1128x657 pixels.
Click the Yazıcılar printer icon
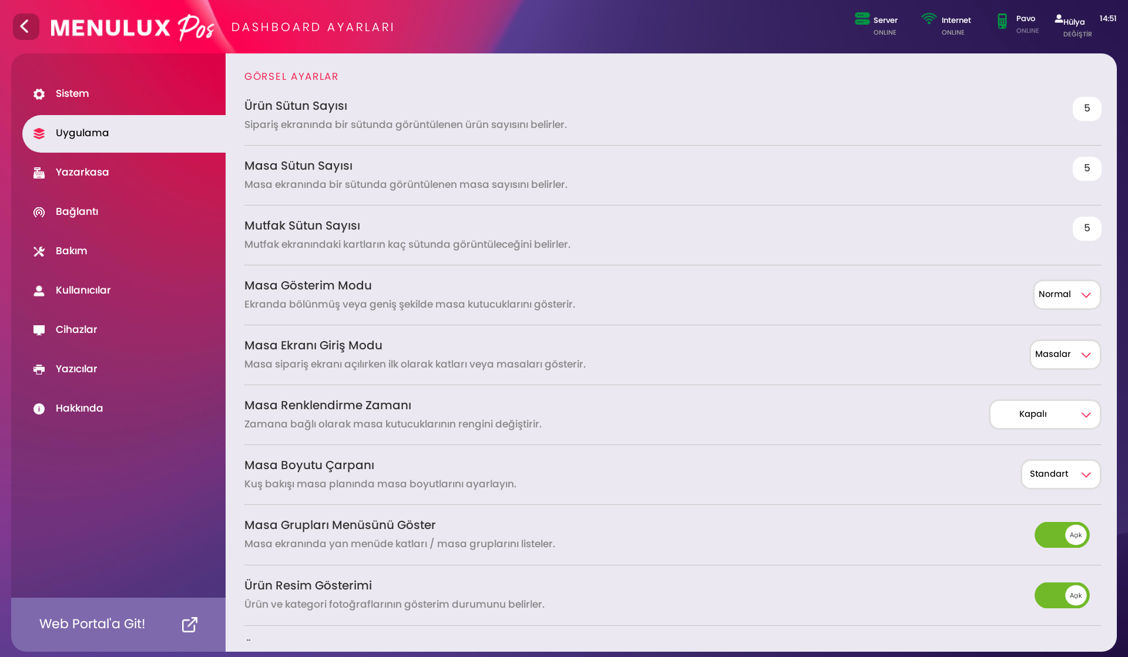39,369
